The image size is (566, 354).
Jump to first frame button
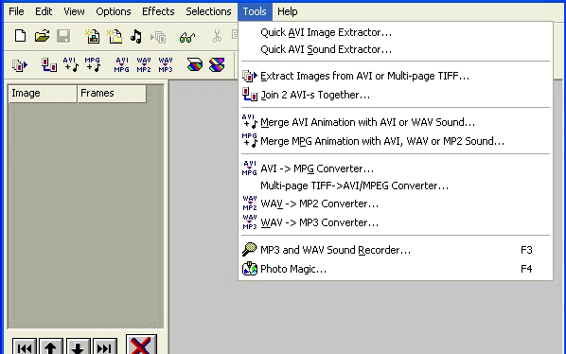(25, 346)
